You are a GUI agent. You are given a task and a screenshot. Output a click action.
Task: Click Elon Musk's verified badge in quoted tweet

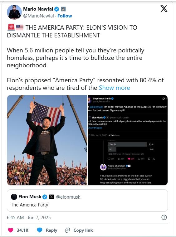tap(45, 197)
